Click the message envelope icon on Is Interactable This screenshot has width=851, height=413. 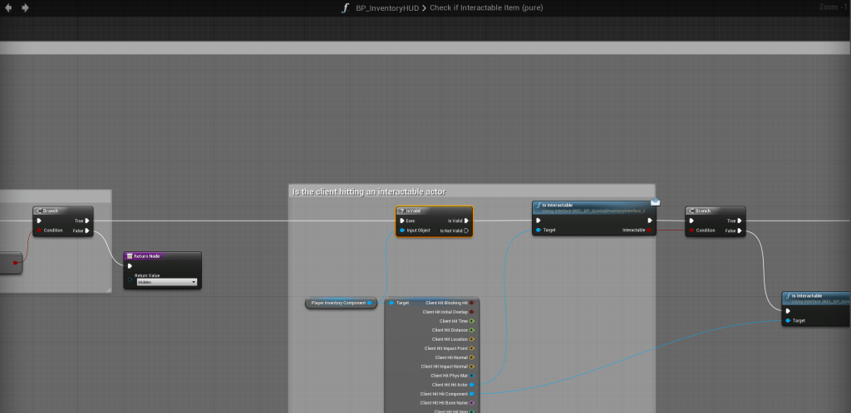click(x=655, y=202)
